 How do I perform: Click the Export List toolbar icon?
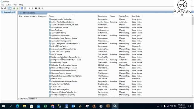tap(17, 8)
